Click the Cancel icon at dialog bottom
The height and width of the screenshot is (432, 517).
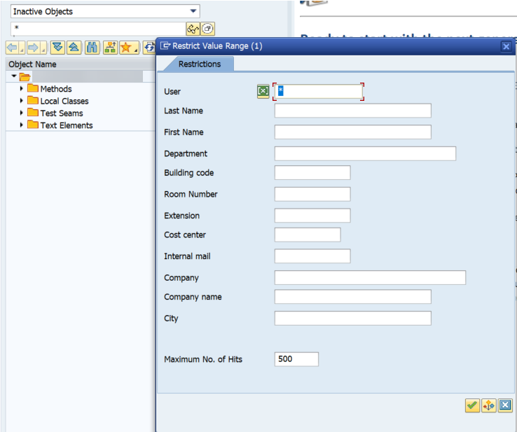pos(505,405)
